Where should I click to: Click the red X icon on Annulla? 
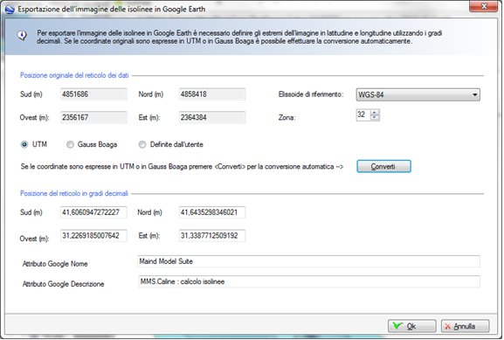(x=447, y=327)
